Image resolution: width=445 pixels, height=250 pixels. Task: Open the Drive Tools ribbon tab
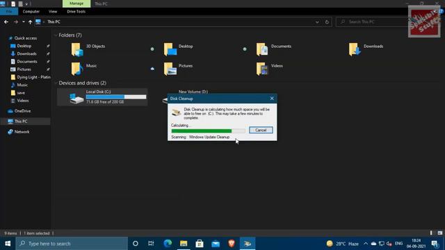pyautogui.click(x=76, y=11)
